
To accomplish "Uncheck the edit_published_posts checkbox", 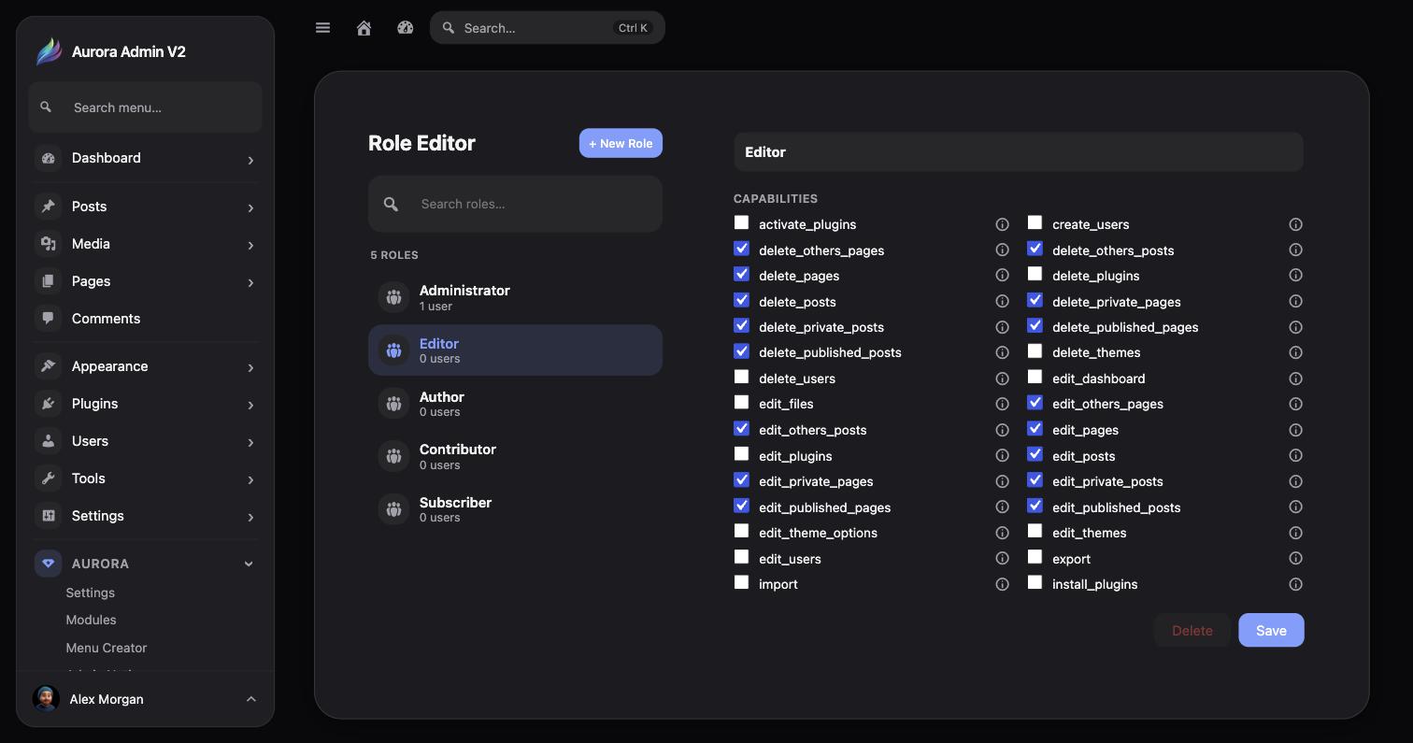I will click(x=1035, y=506).
